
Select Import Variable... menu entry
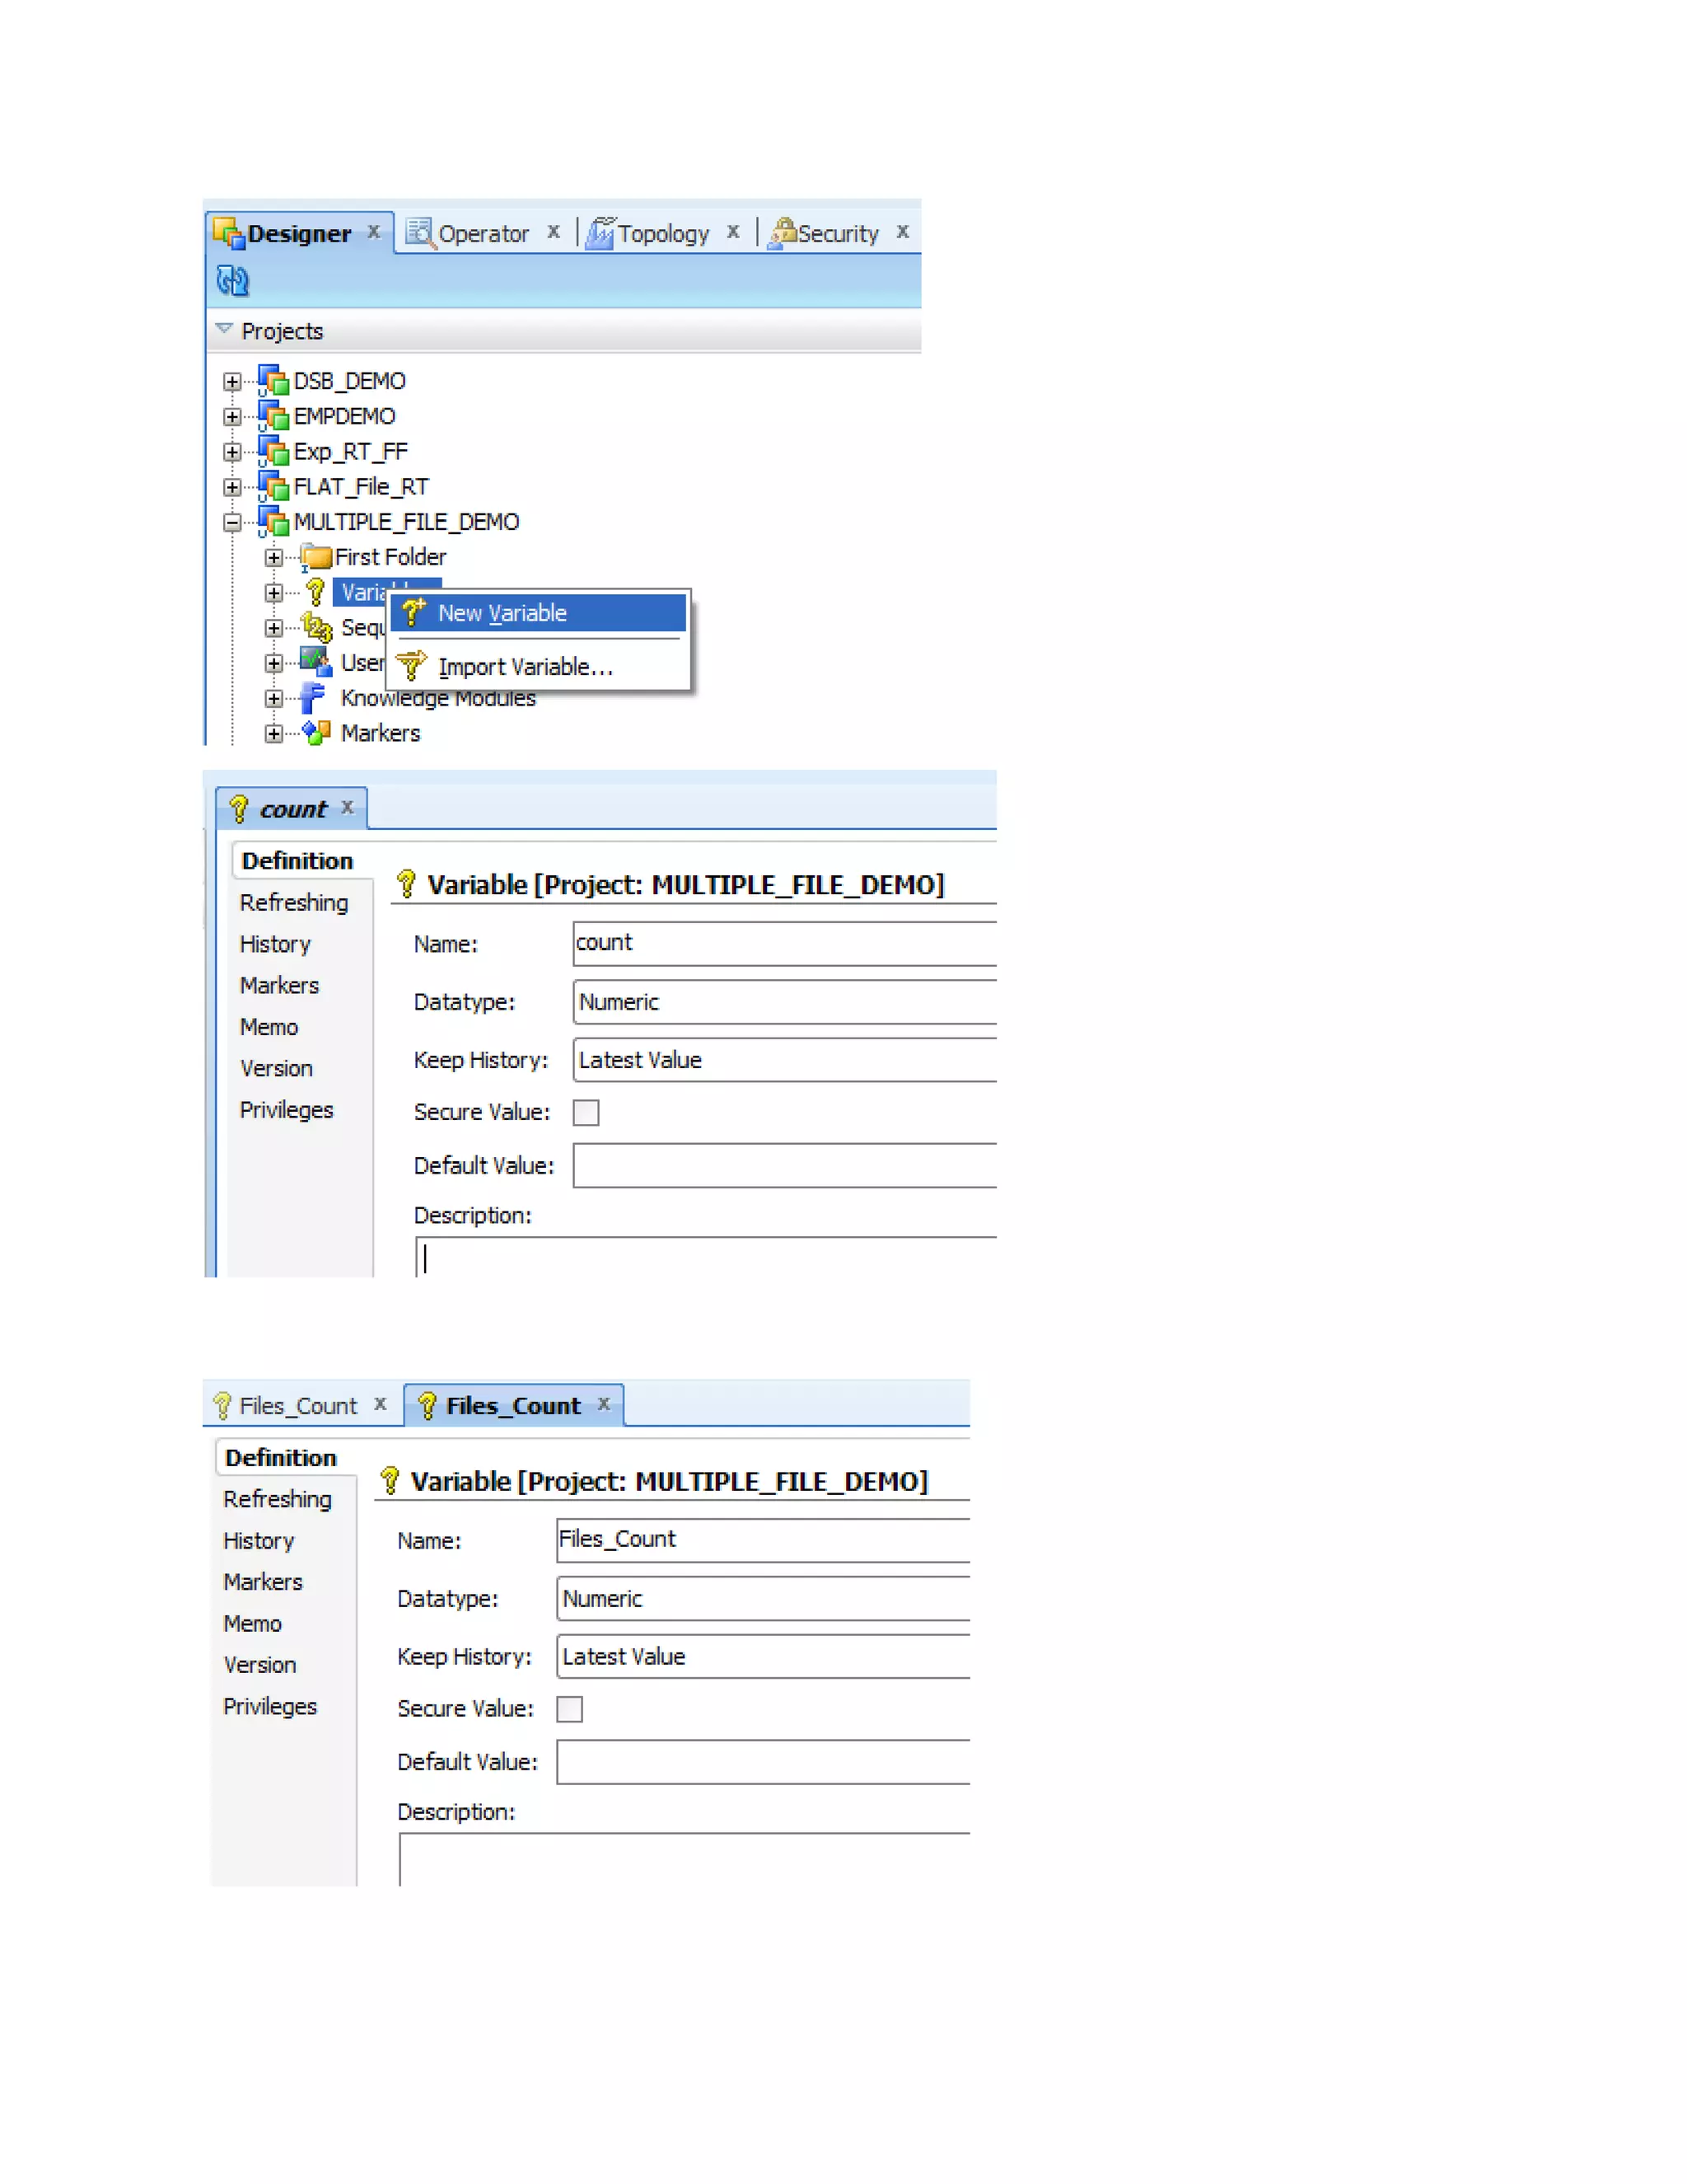point(525,667)
